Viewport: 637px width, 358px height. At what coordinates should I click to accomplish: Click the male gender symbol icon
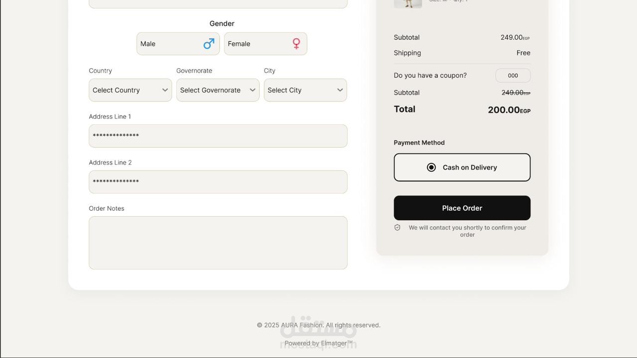(209, 44)
